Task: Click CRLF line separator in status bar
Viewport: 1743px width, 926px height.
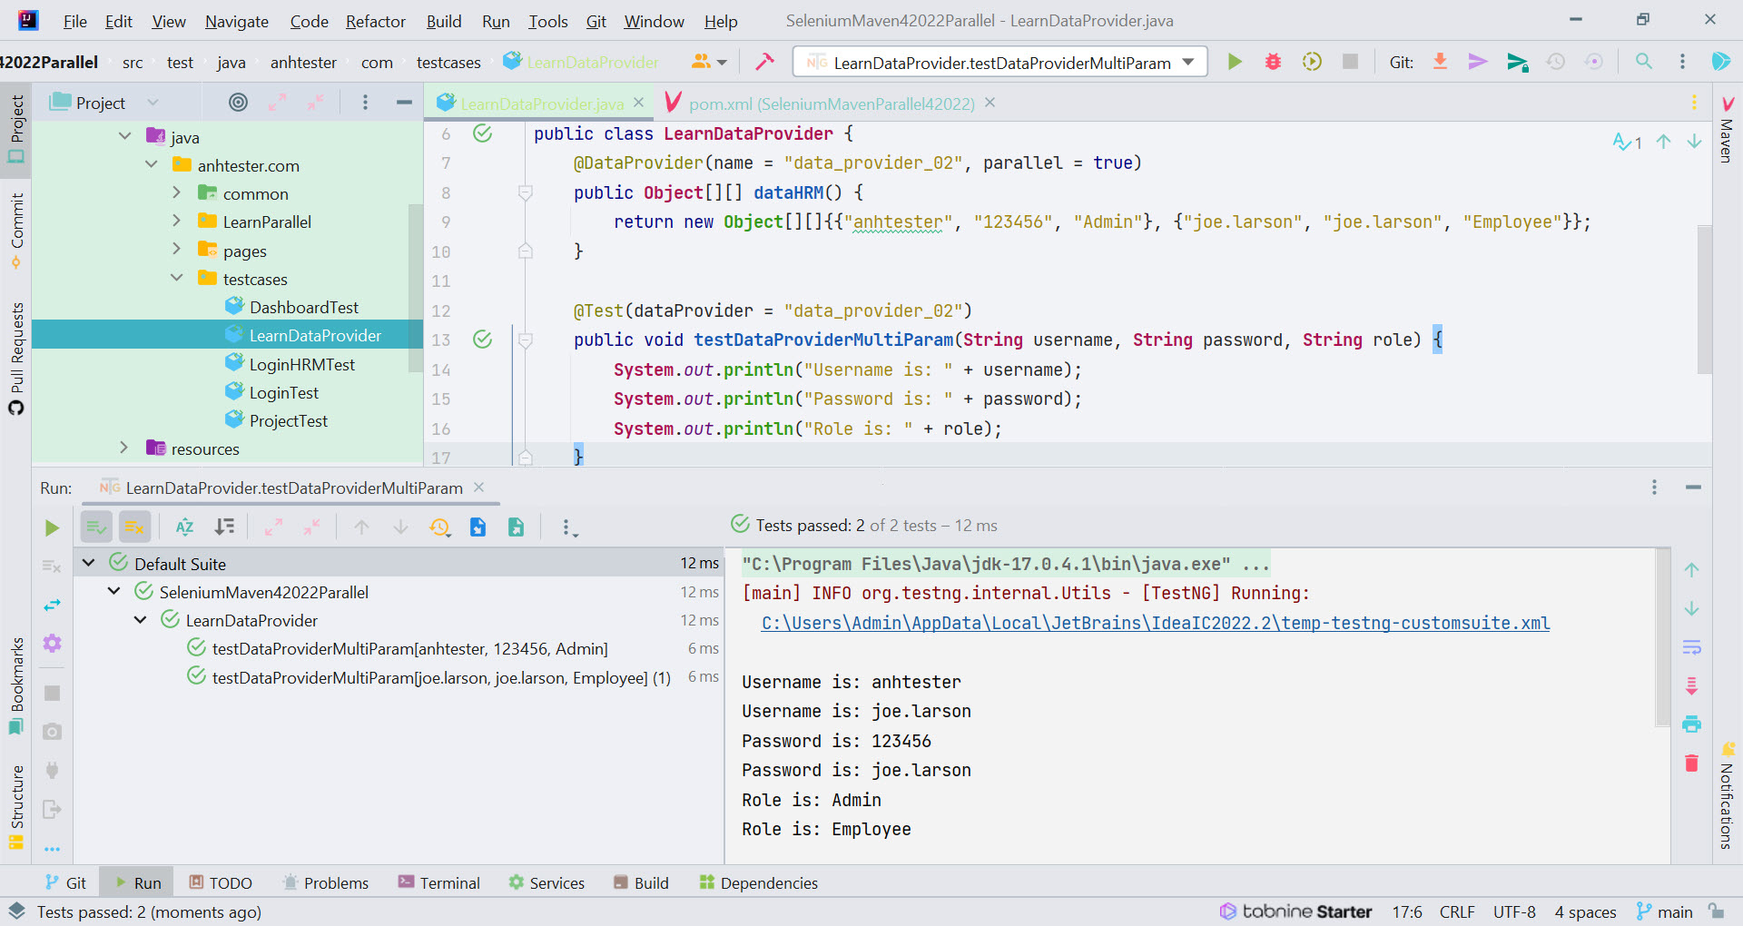Action: tap(1457, 911)
